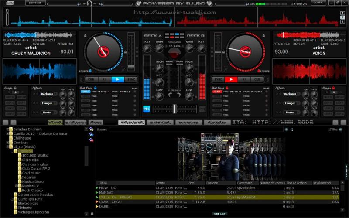The width and height of the screenshot is (349, 218).
Task: Sync Deck A using the SYNC button
Action: (x=131, y=79)
